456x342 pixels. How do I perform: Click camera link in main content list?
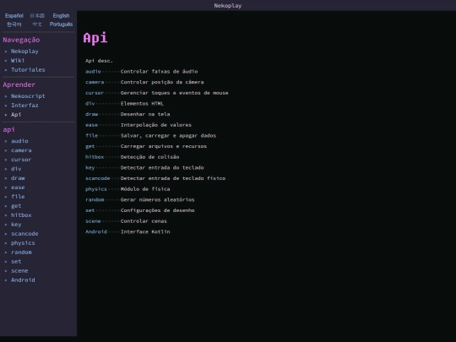click(95, 82)
